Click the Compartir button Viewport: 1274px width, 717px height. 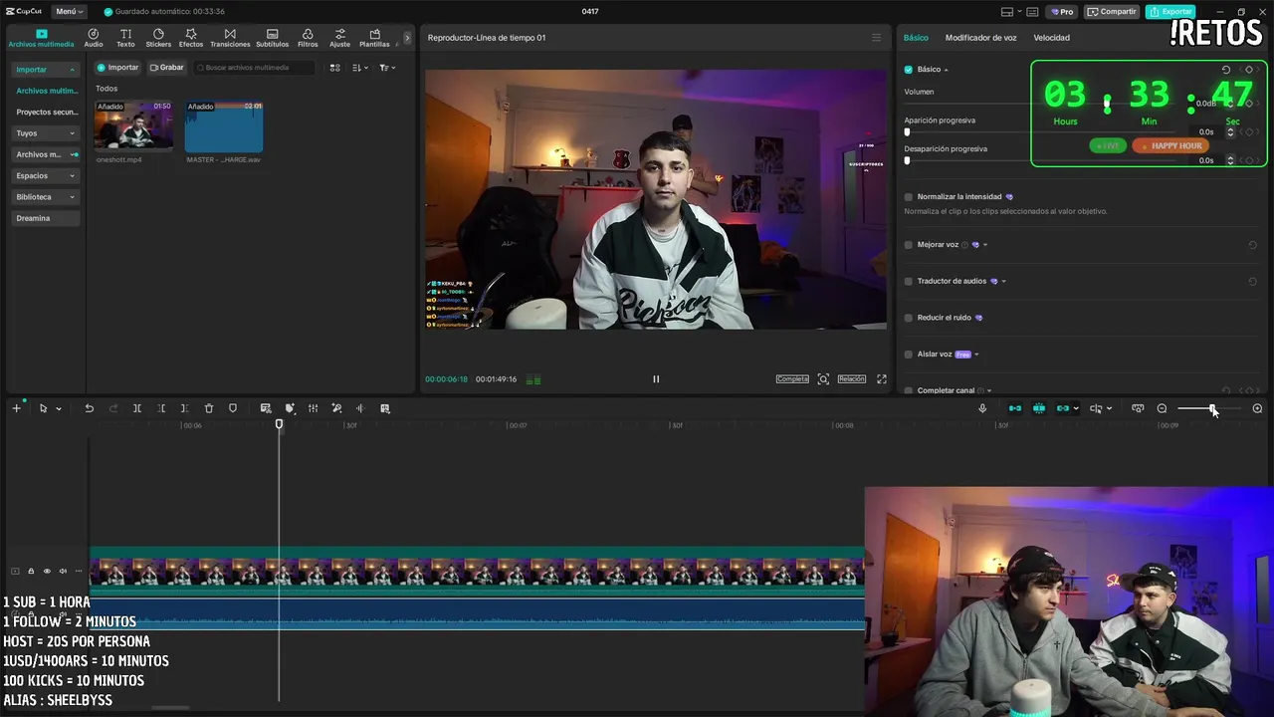[x=1112, y=12]
